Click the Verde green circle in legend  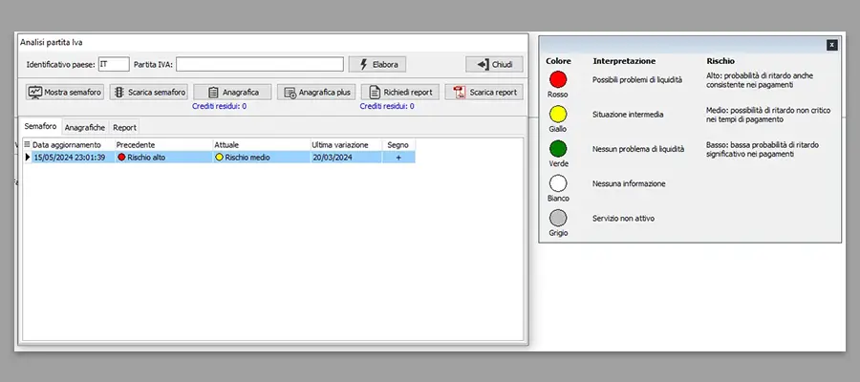pos(558,149)
